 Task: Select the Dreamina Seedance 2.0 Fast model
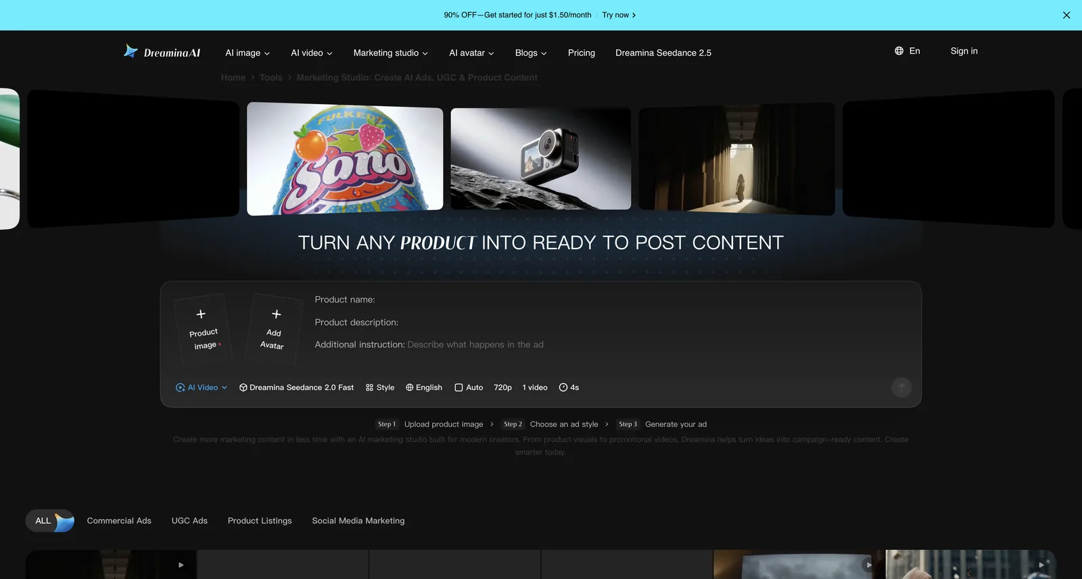[x=296, y=388]
